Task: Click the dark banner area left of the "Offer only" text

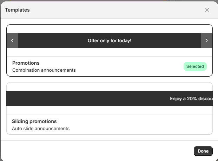Action: [53, 40]
